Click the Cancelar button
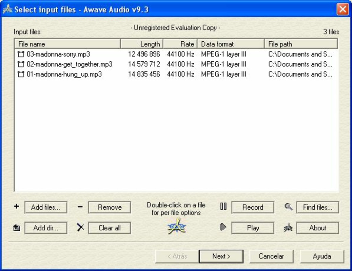This screenshot has width=352, height=271. (271, 256)
